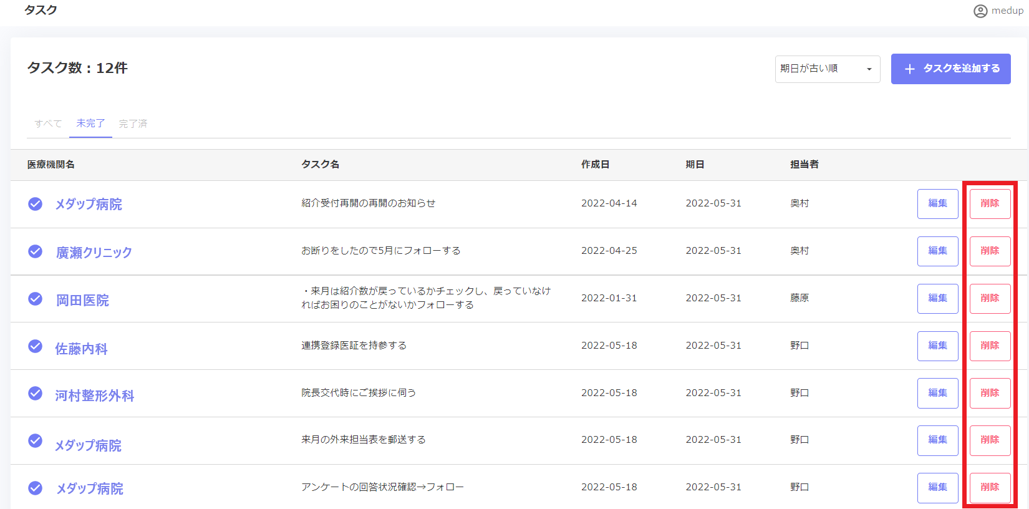Click the タスクを追加する button
The width and height of the screenshot is (1029, 509).
point(950,69)
